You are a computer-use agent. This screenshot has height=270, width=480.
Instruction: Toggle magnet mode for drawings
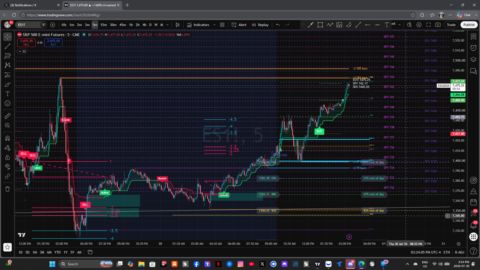(7, 138)
